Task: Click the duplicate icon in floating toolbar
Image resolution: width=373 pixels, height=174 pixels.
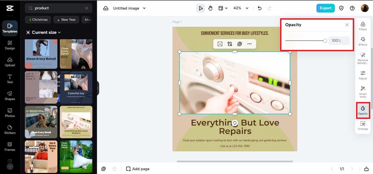Action: tap(240, 44)
